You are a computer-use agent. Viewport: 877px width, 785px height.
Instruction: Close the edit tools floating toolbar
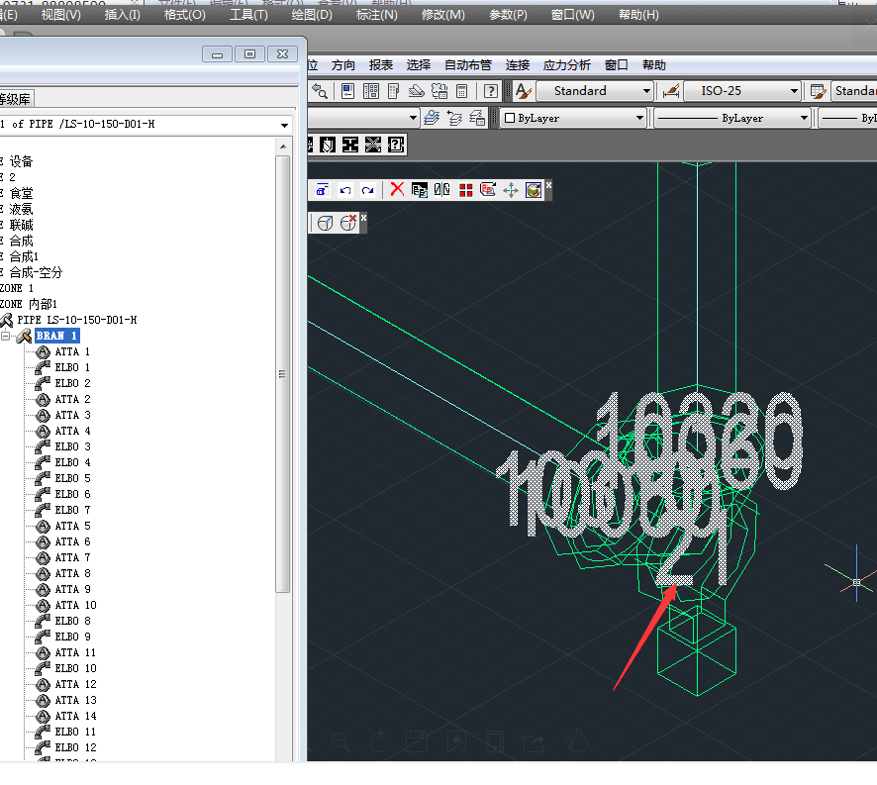tap(548, 185)
